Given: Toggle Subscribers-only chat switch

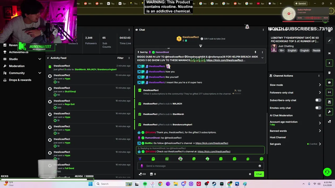Looking at the screenshot, I should [x=318, y=100].
